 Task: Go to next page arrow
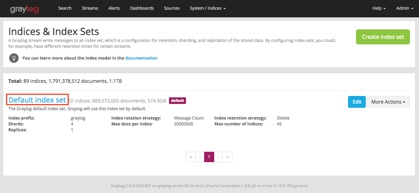point(218,157)
